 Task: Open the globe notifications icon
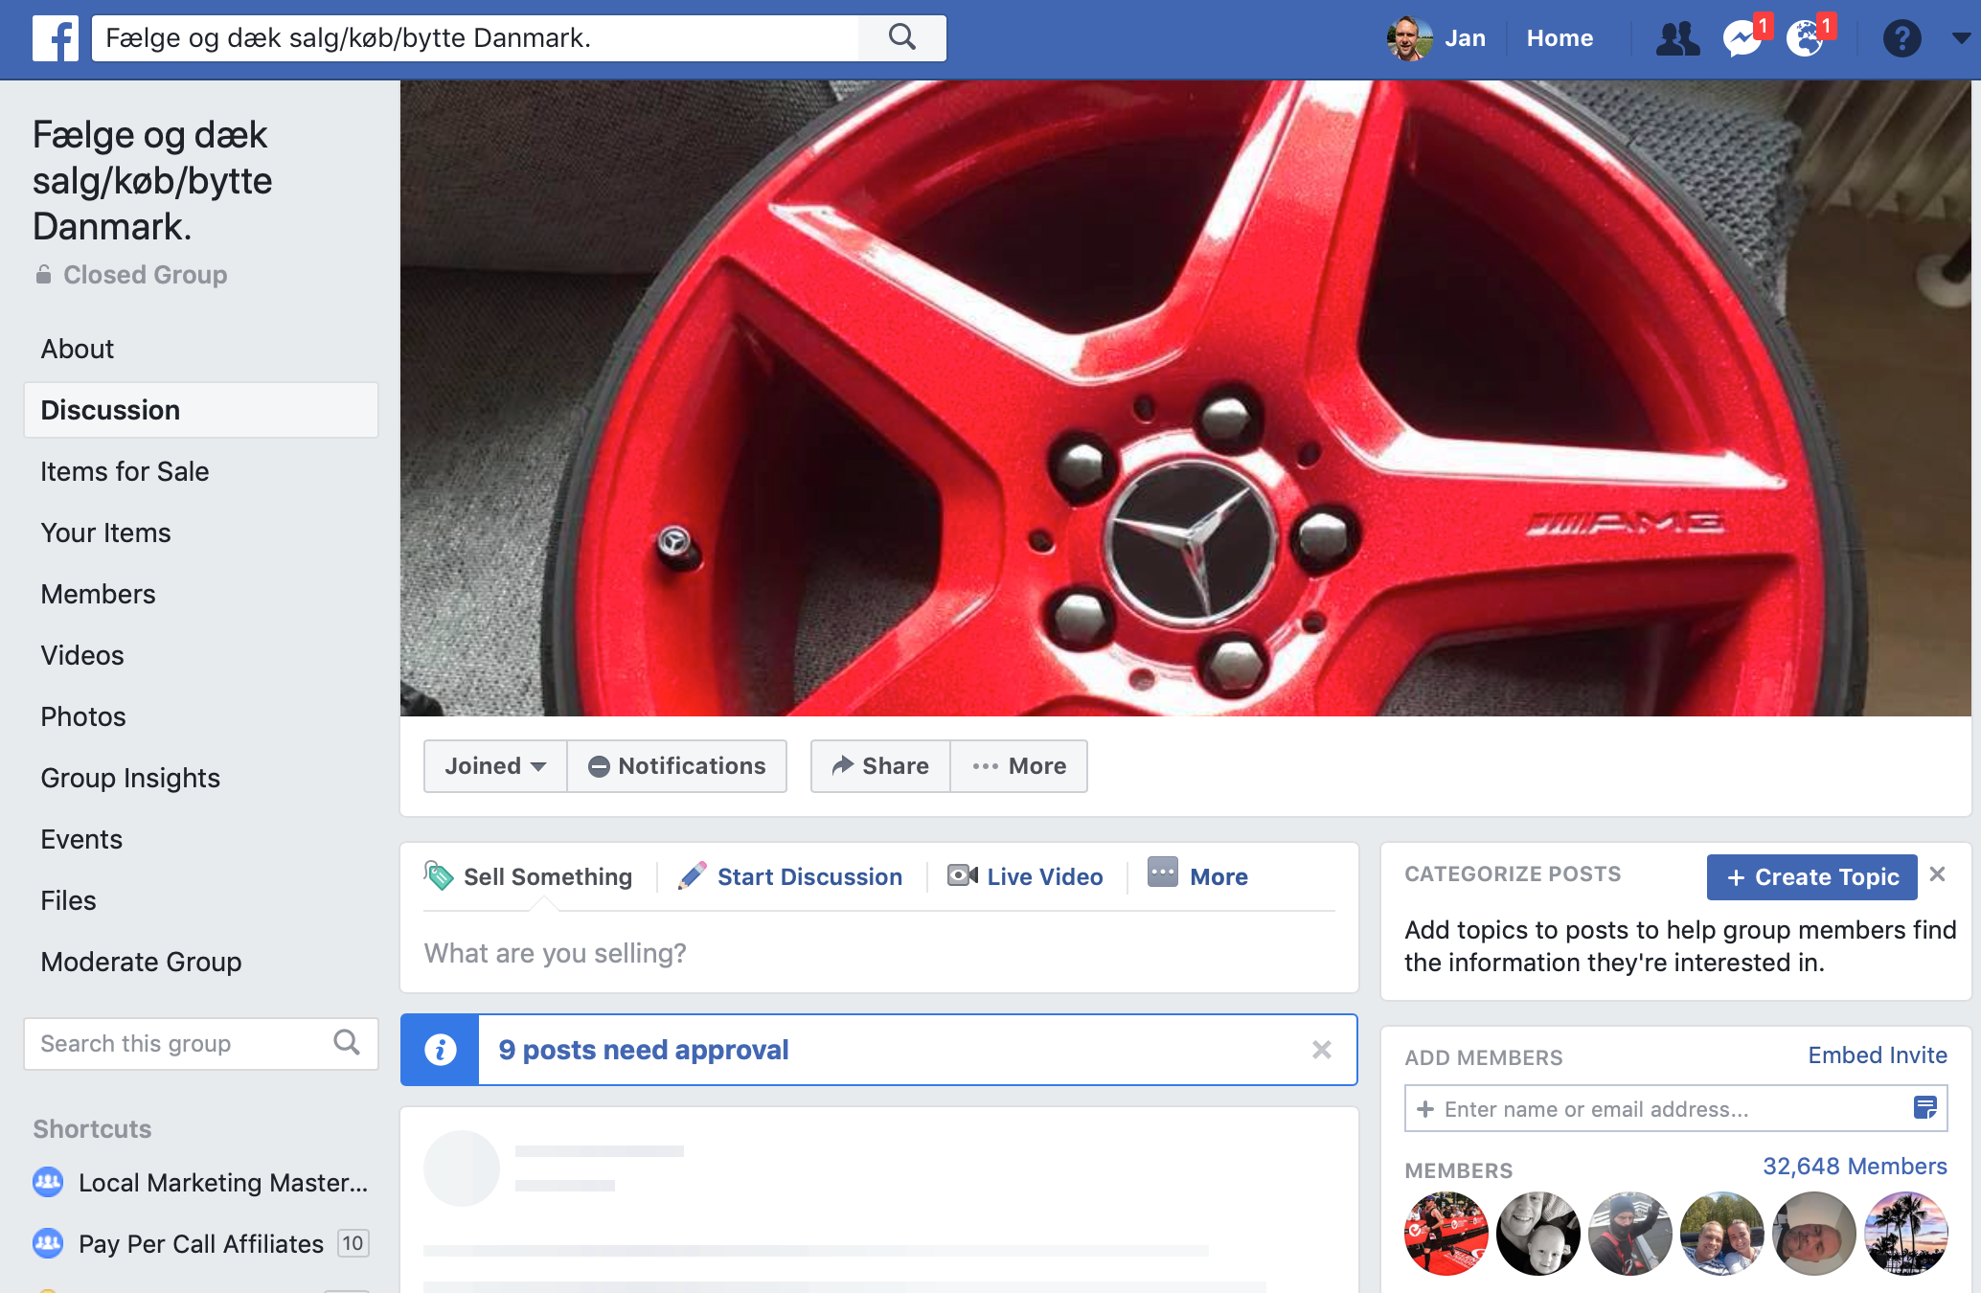click(x=1805, y=39)
